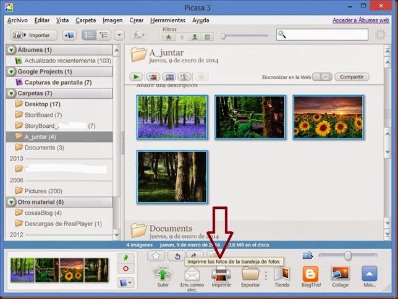Image resolution: width=398 pixels, height=299 pixels.
Task: Click the Exportar folder icon
Action: [x=250, y=277]
